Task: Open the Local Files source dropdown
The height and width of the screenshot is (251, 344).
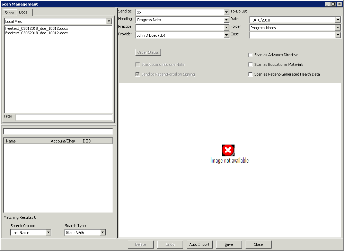Action: coord(109,21)
